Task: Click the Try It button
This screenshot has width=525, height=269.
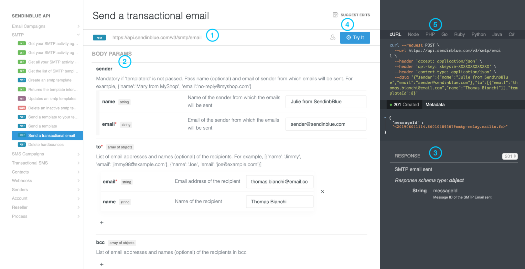Action: 355,38
